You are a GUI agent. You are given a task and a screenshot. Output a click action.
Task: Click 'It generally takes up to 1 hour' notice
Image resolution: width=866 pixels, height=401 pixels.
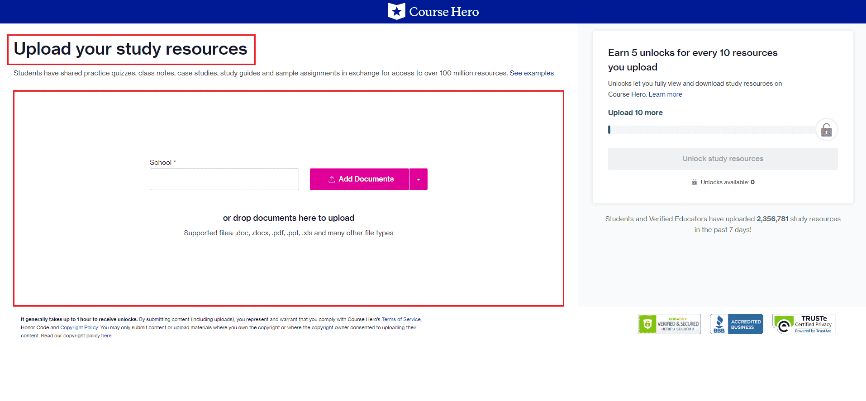(x=79, y=319)
